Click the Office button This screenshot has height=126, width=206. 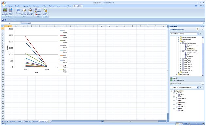click(x=4, y=4)
